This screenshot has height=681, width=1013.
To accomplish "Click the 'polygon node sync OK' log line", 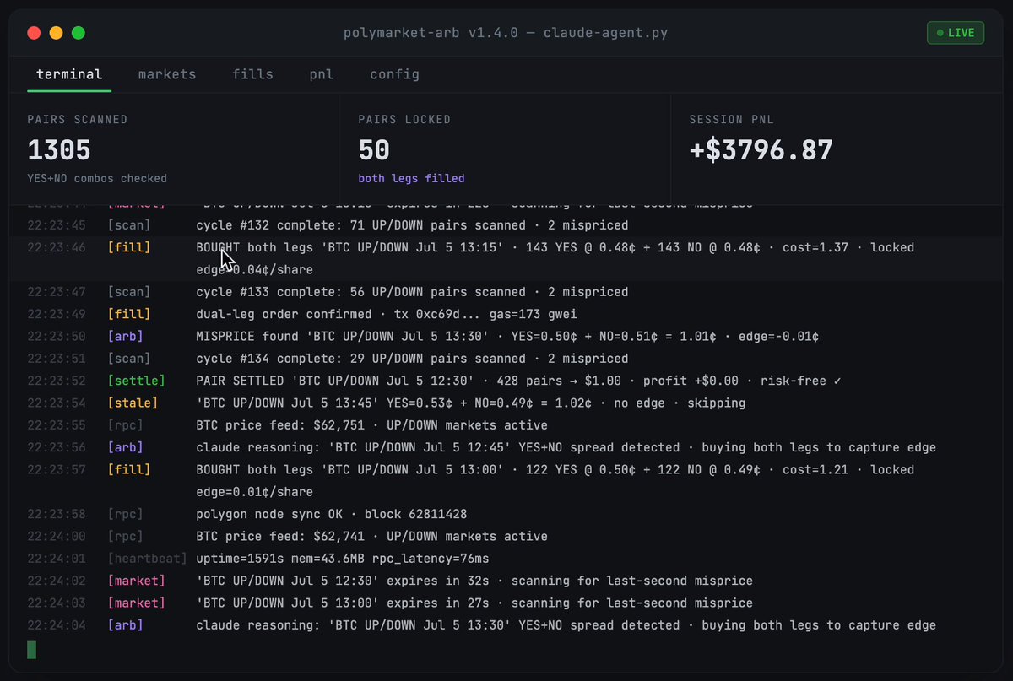I will tap(331, 514).
